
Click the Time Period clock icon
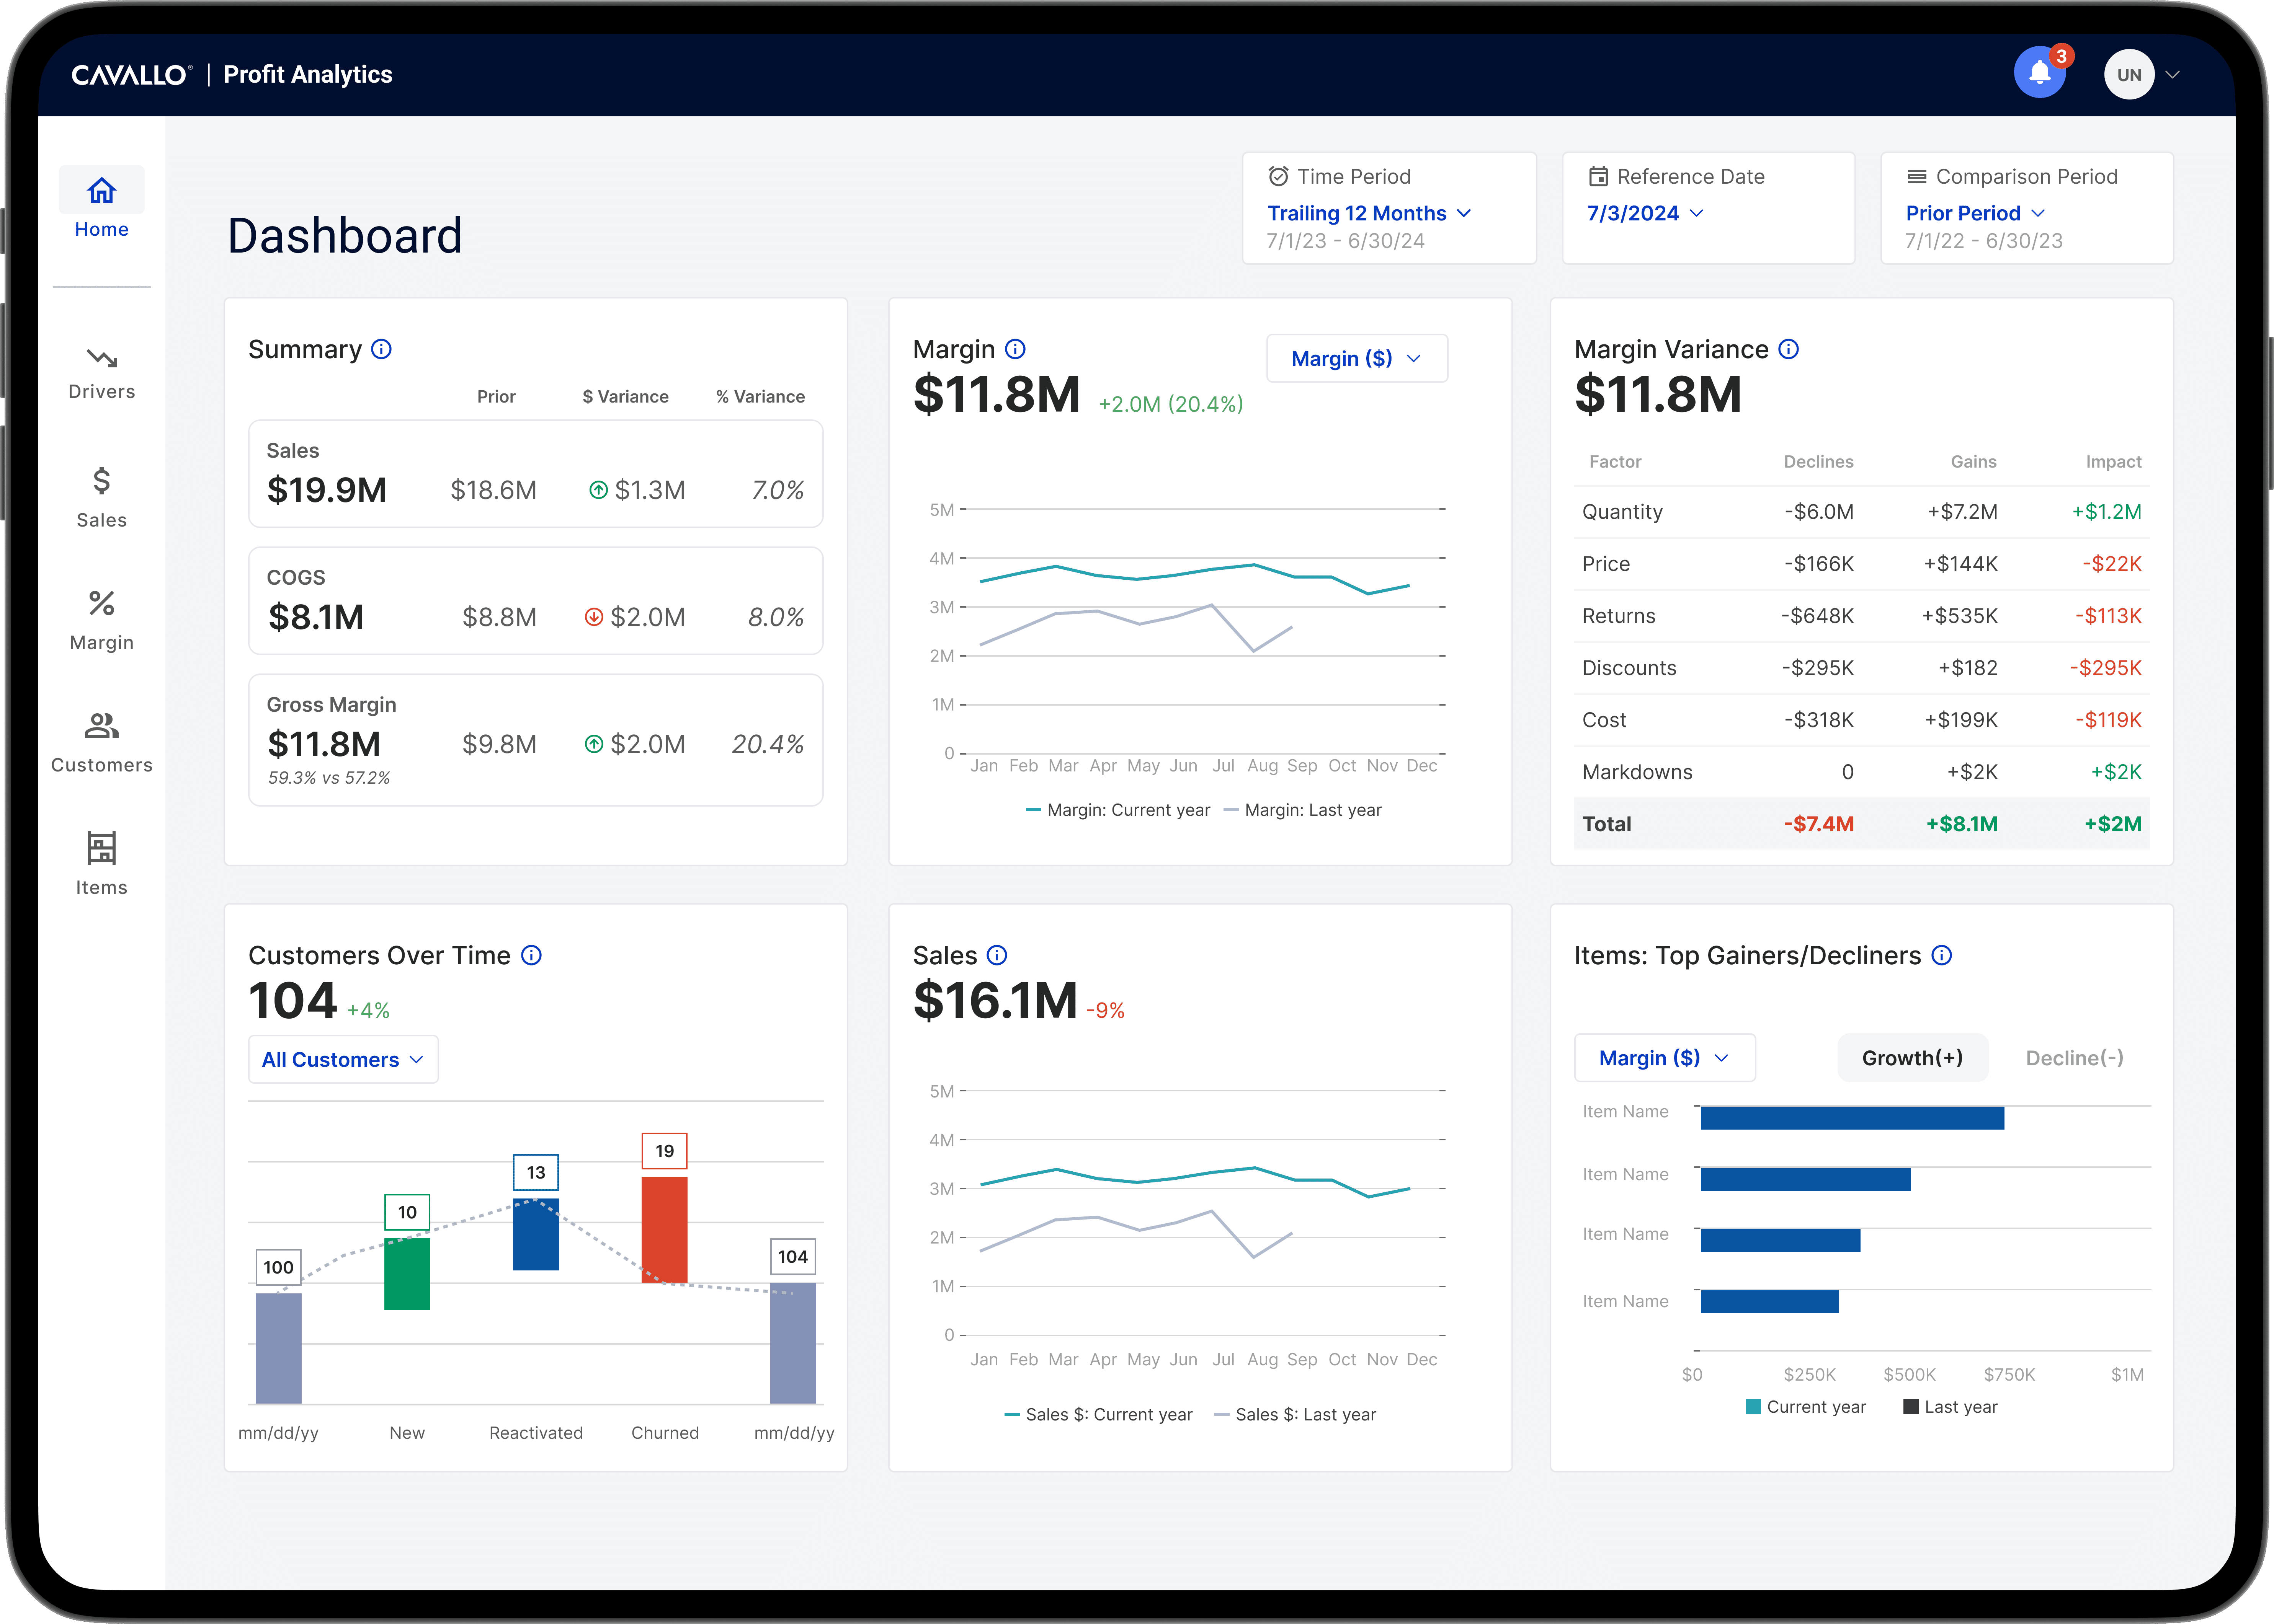1279,176
